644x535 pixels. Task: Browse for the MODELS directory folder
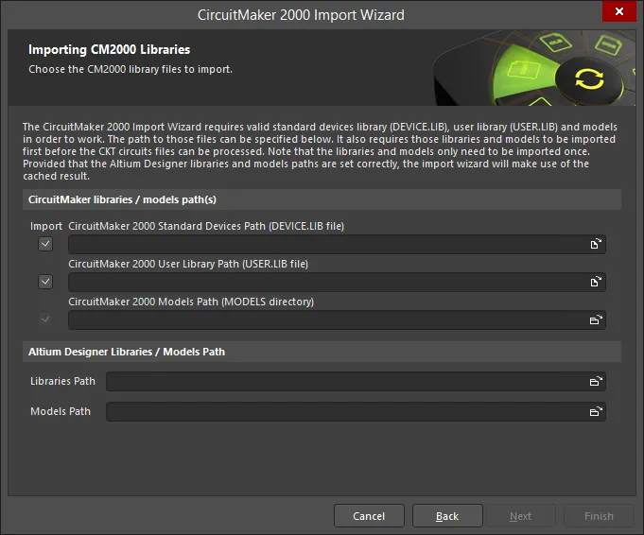pos(596,319)
